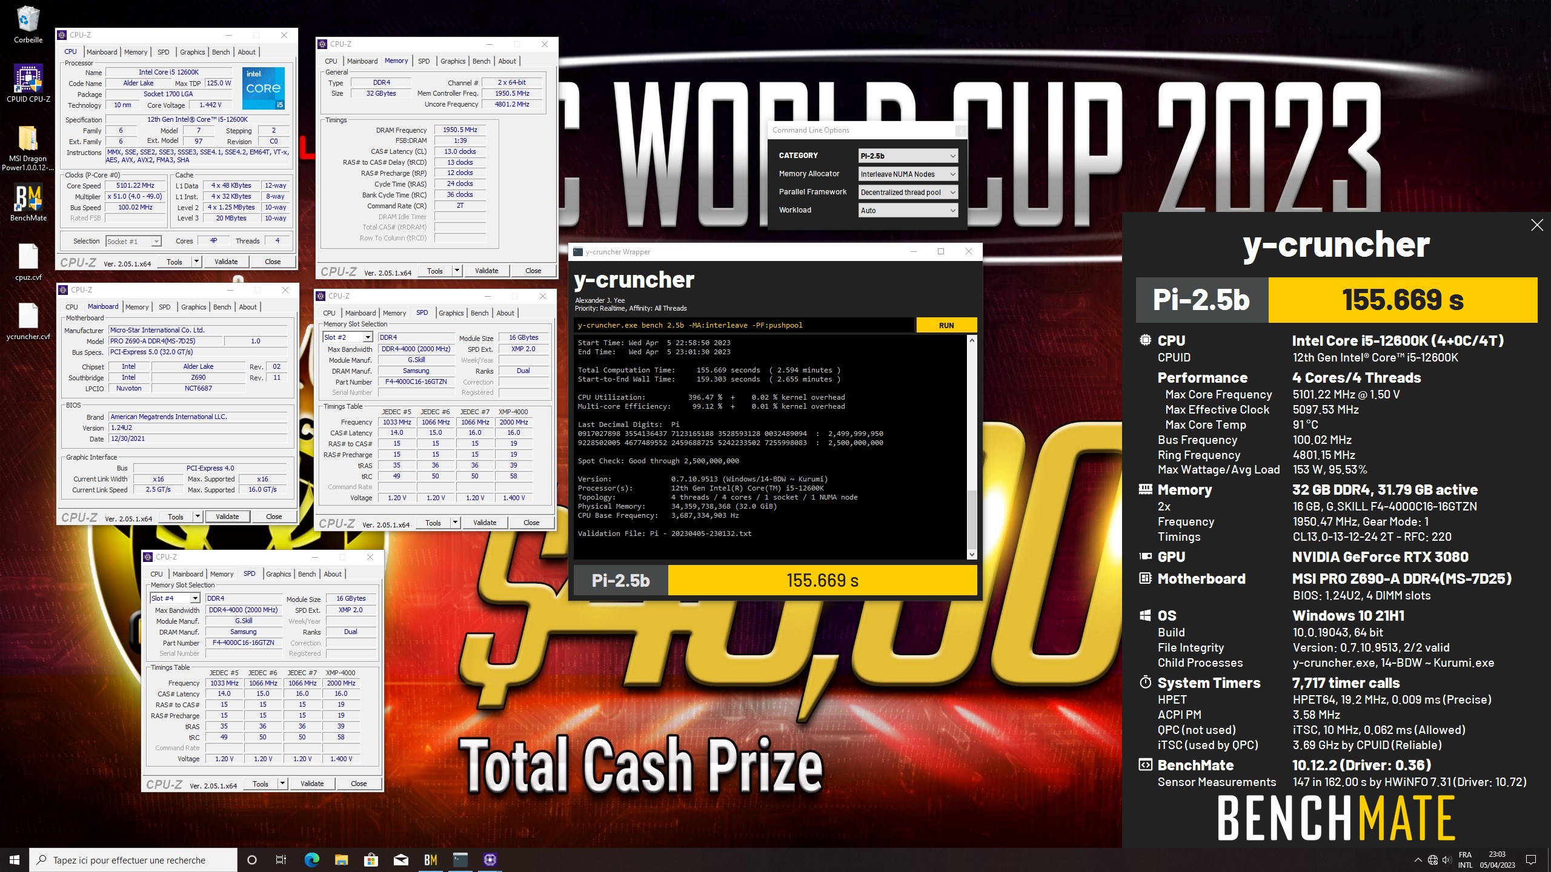The image size is (1551, 872).
Task: Switch to y-cruncher console taskbar icon
Action: 460,860
